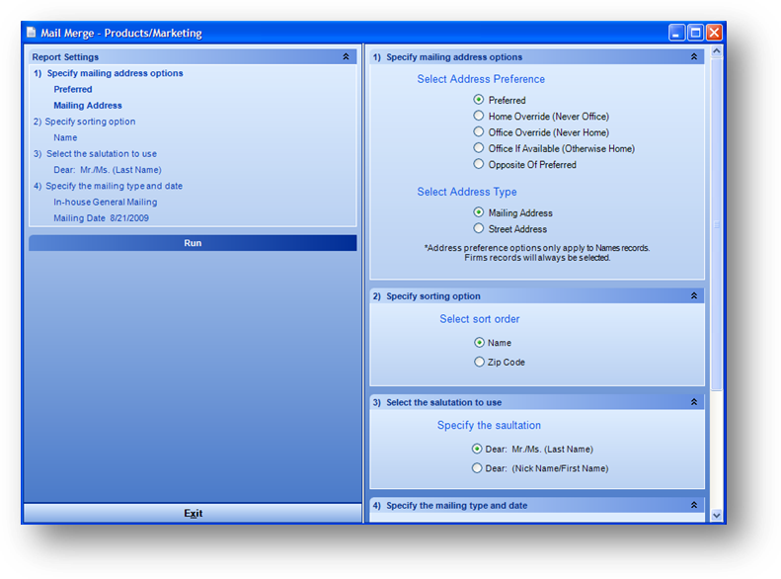Sort by Zip Code
Screen dimensions: 781x579
pyautogui.click(x=479, y=362)
